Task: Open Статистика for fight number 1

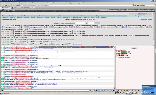Action: [x=38, y=29]
